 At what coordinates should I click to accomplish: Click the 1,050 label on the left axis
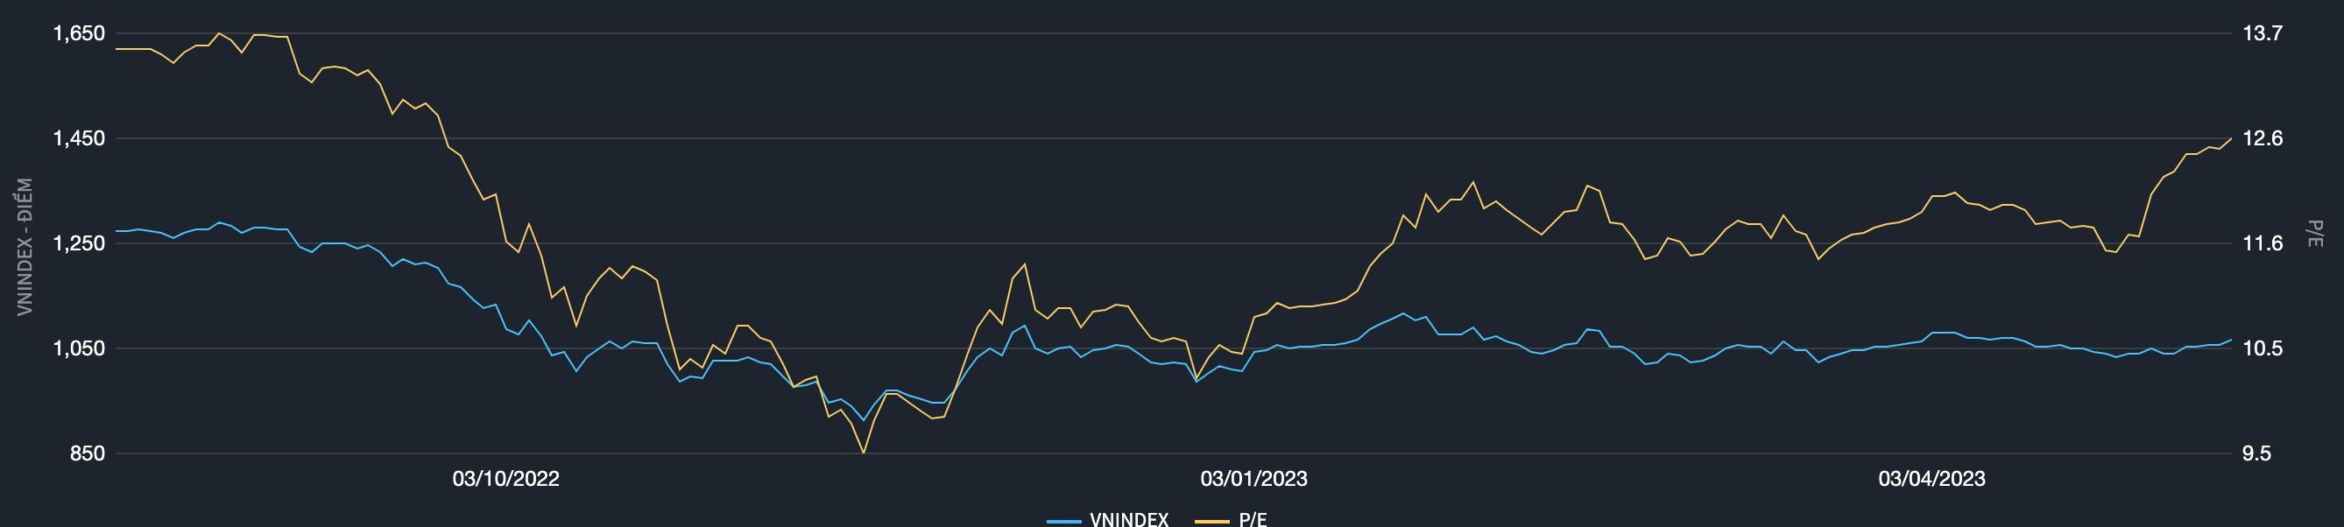pyautogui.click(x=79, y=348)
